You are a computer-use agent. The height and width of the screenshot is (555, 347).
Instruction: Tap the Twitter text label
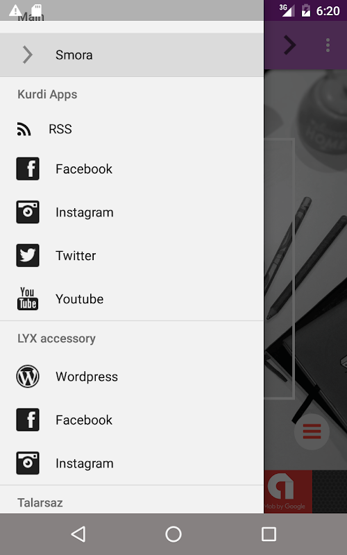click(x=76, y=255)
